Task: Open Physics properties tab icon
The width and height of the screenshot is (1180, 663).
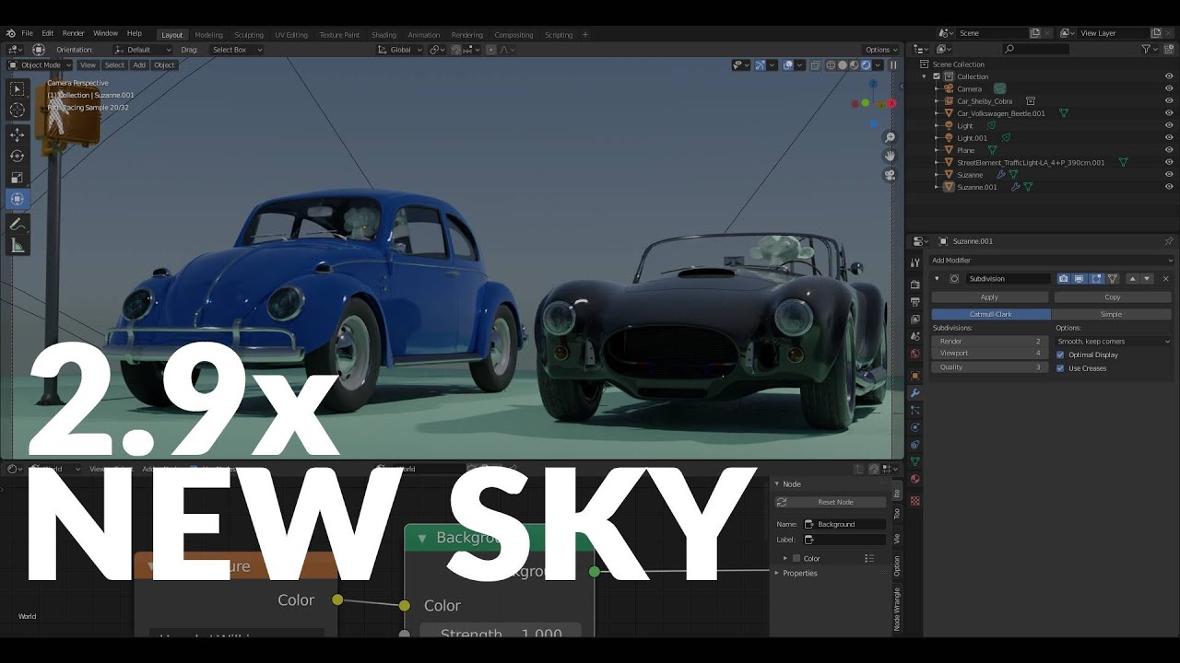Action: coord(914,427)
